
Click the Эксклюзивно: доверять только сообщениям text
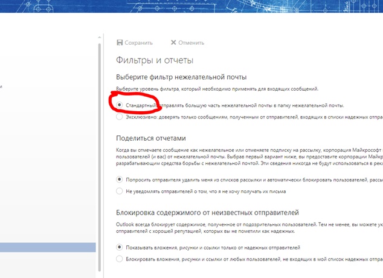click(254, 117)
